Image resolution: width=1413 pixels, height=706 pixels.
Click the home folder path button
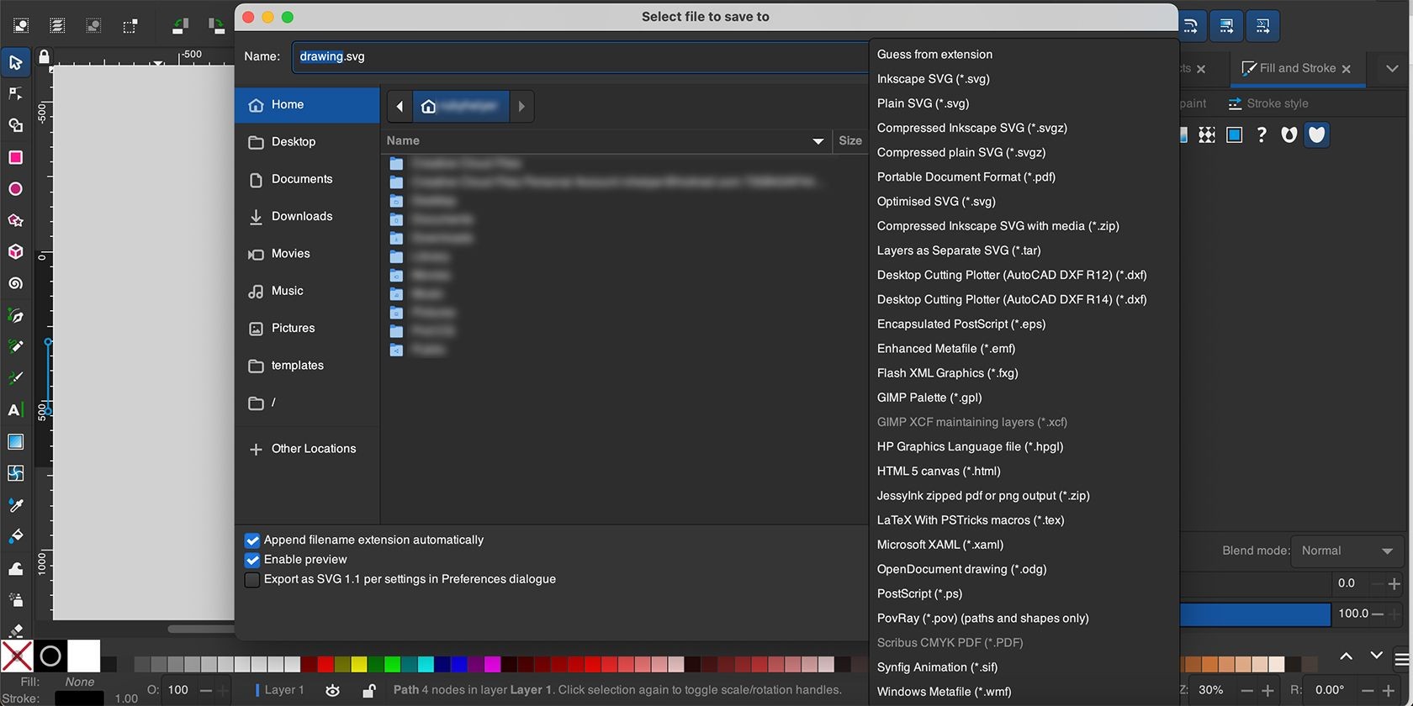(460, 107)
